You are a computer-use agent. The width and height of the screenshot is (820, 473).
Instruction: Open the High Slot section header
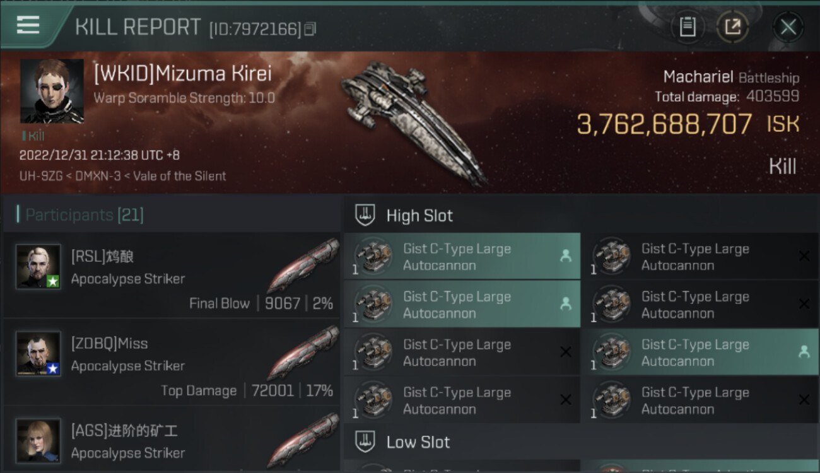(419, 215)
